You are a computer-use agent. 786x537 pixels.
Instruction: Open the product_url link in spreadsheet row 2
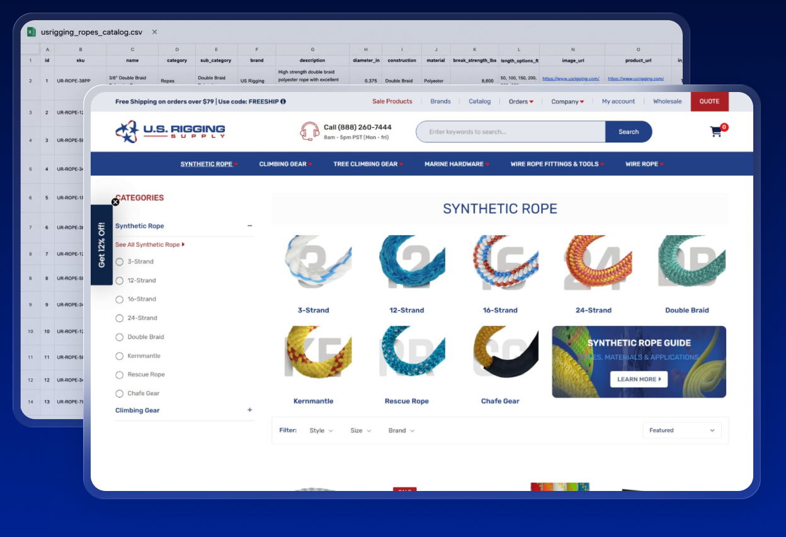click(x=636, y=79)
